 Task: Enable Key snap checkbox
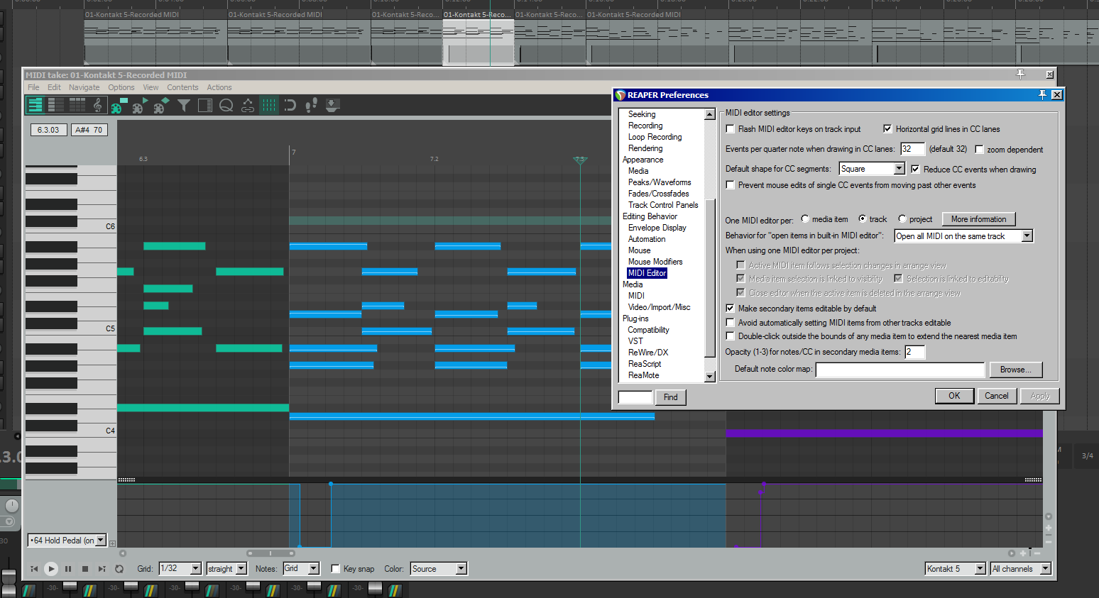coord(336,569)
